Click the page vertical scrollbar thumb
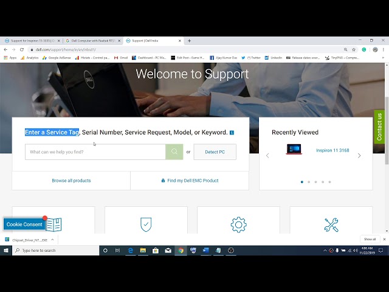This screenshot has width=389, height=292. [x=387, y=130]
